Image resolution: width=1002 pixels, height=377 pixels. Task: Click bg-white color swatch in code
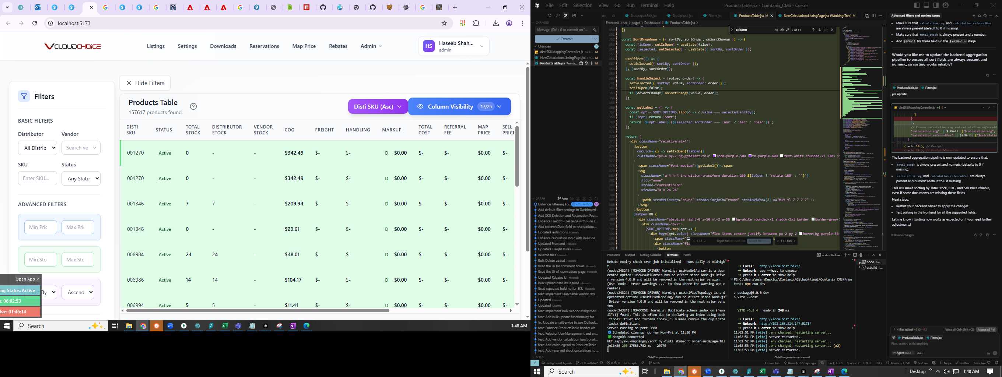click(733, 219)
